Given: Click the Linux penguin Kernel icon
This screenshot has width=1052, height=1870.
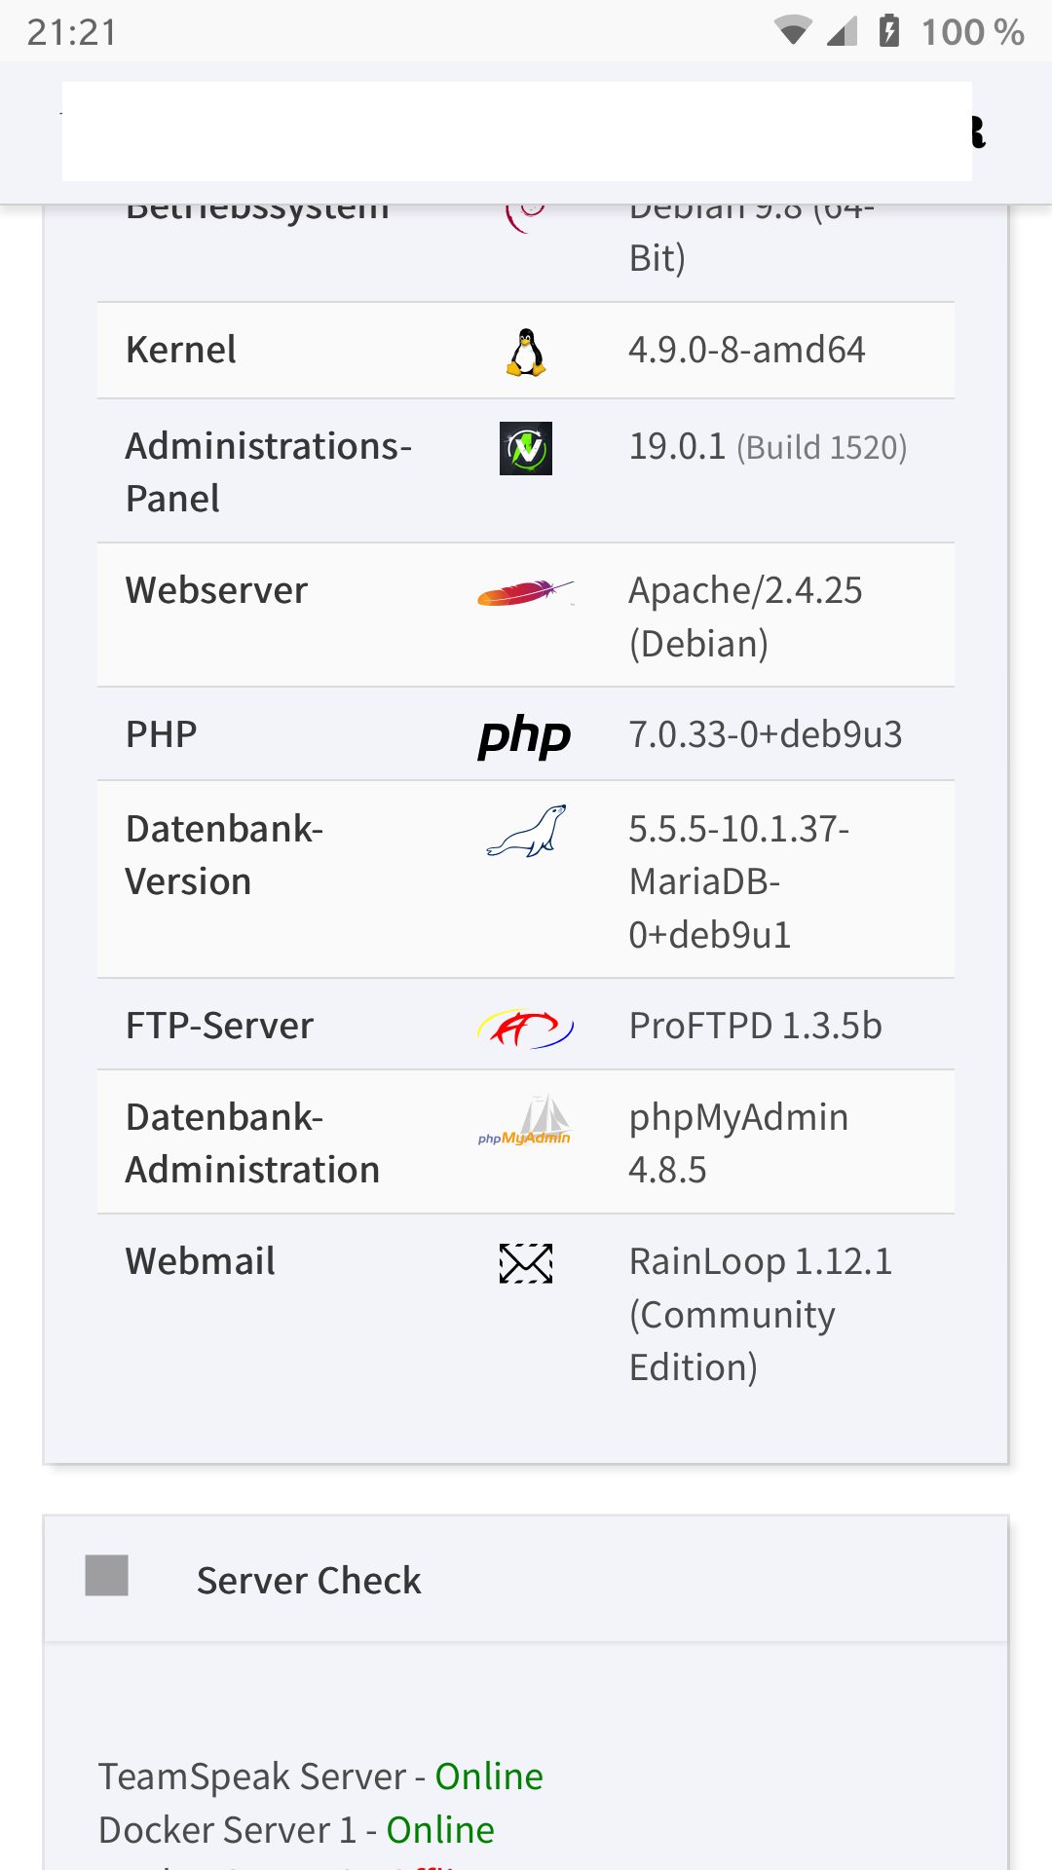Looking at the screenshot, I should click(526, 352).
